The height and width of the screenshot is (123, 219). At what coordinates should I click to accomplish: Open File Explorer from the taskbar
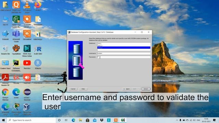[80, 120]
